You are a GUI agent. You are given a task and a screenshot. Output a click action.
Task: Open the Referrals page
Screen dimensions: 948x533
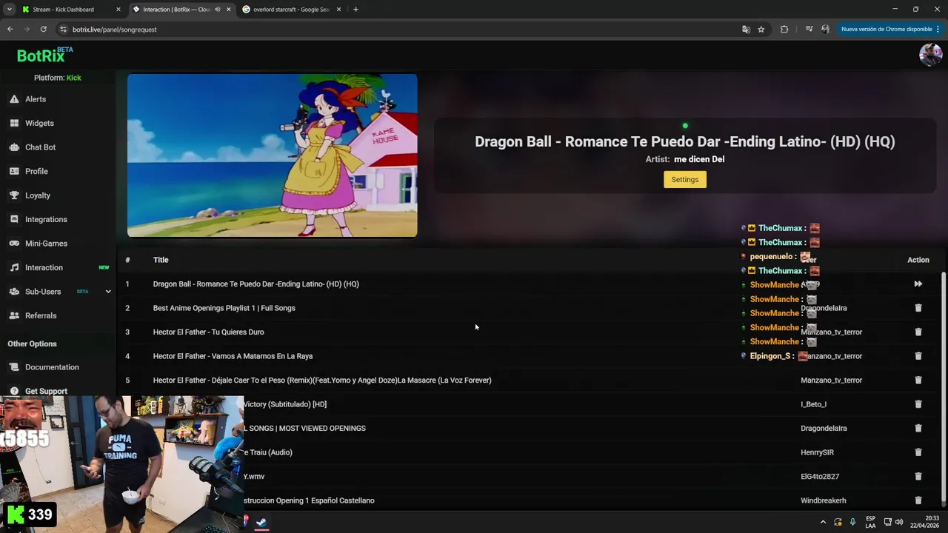(x=41, y=315)
